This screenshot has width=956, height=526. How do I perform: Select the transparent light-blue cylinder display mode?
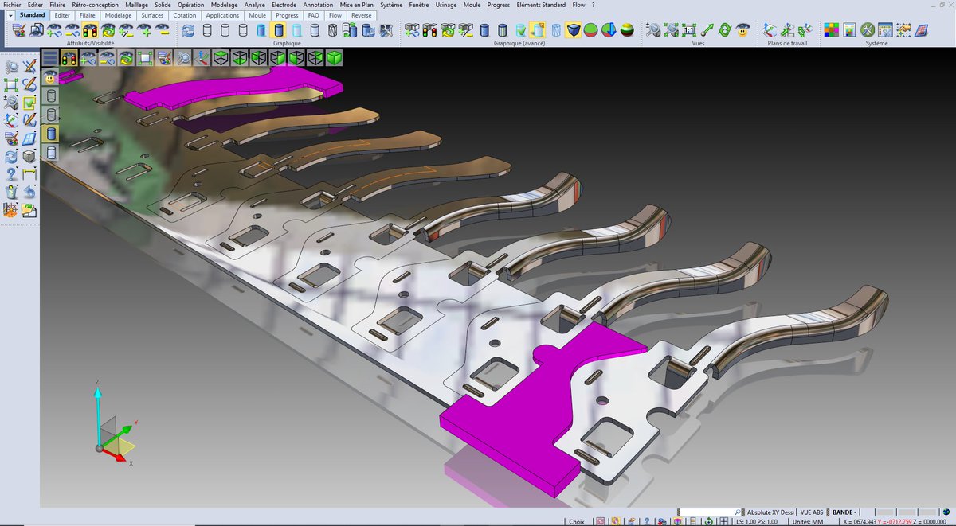pos(296,30)
